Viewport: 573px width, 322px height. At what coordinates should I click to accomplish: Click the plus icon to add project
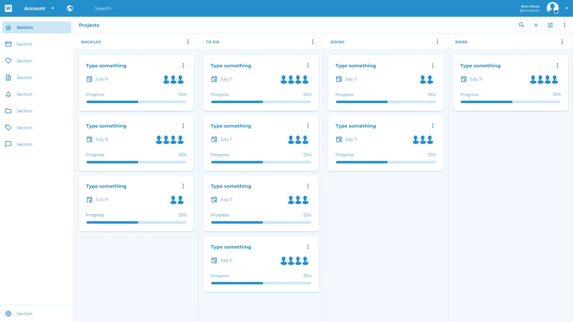(x=536, y=25)
